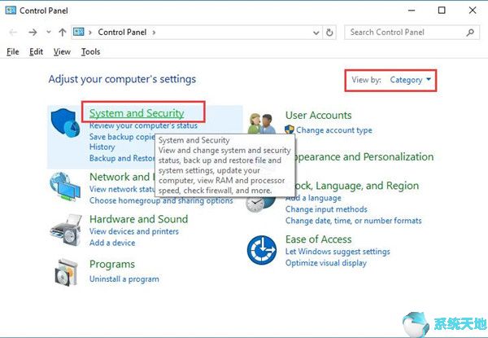Open the Edit menu
The image size is (488, 338).
[x=36, y=51]
